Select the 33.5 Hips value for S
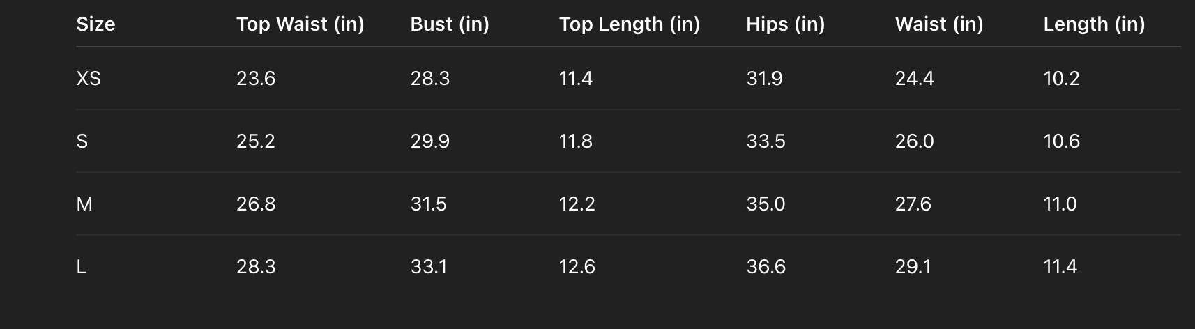1195x329 pixels. click(x=766, y=141)
